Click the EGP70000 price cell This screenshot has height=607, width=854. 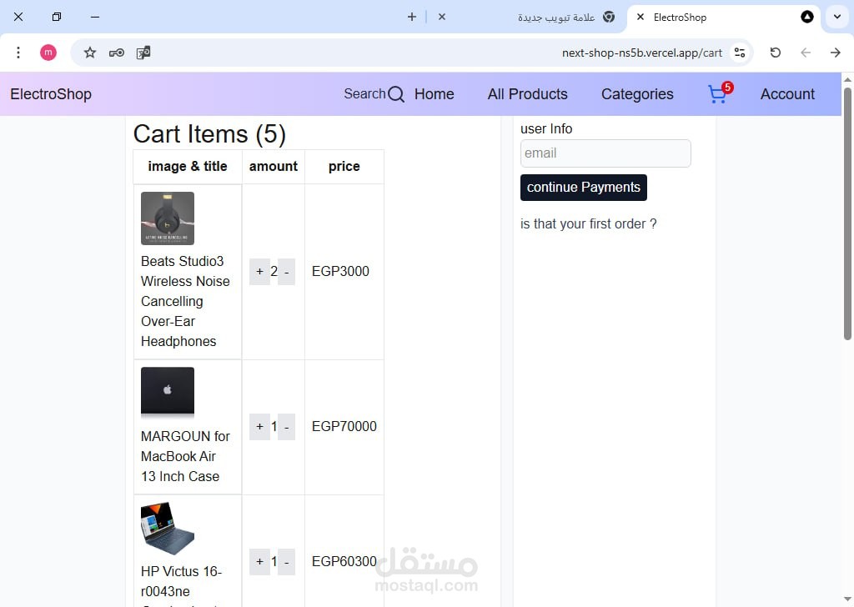(x=344, y=426)
